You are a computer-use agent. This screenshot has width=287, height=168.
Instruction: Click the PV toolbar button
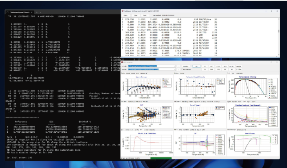point(205,66)
